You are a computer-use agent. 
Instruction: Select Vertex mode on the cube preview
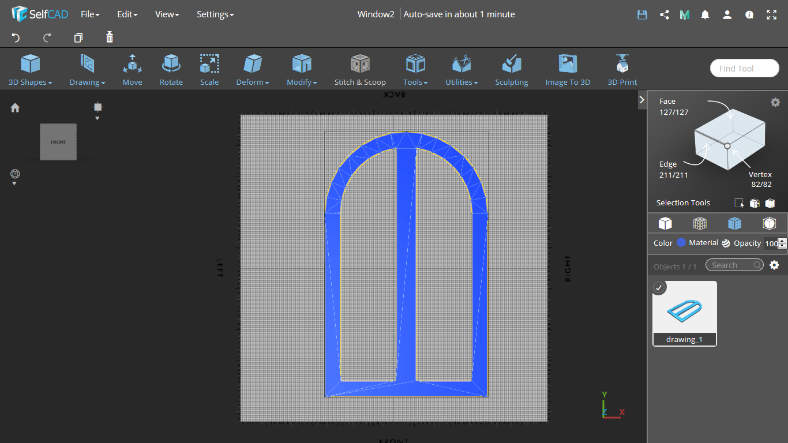tap(760, 174)
